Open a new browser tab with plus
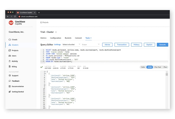The image size is (175, 119). point(39,13)
